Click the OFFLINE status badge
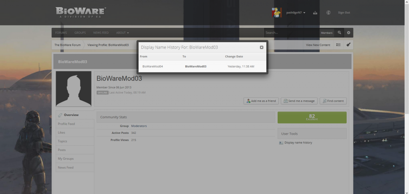 click(103, 92)
